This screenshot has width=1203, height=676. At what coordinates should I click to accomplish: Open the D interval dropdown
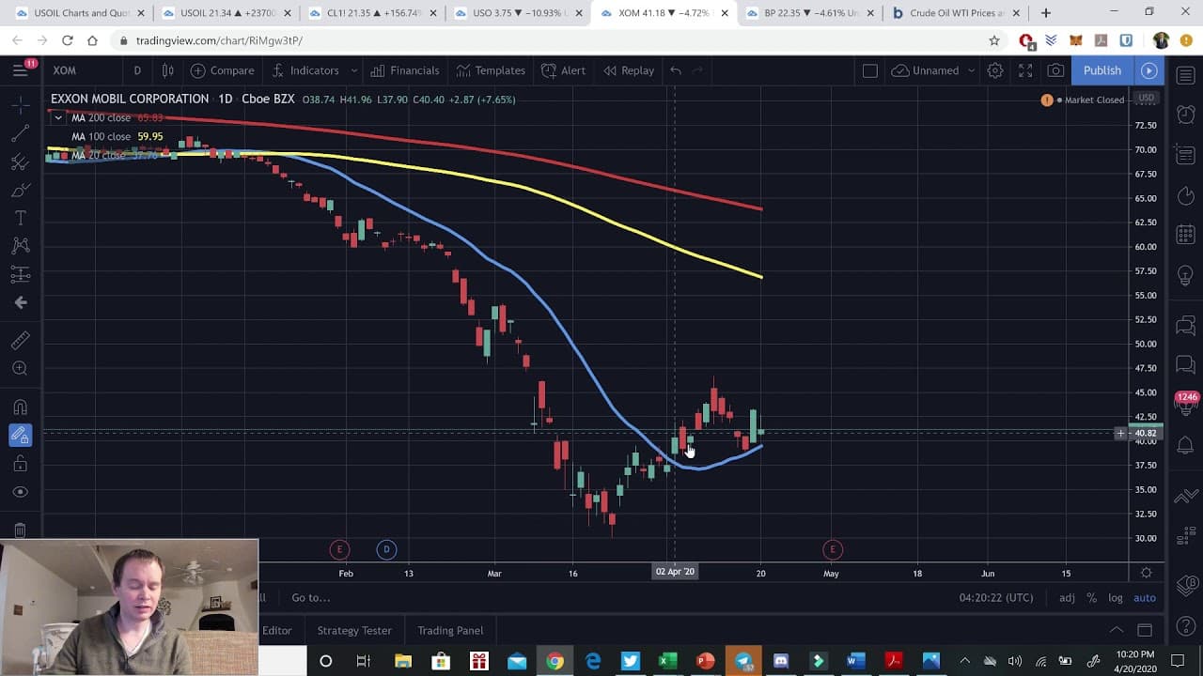tap(137, 70)
